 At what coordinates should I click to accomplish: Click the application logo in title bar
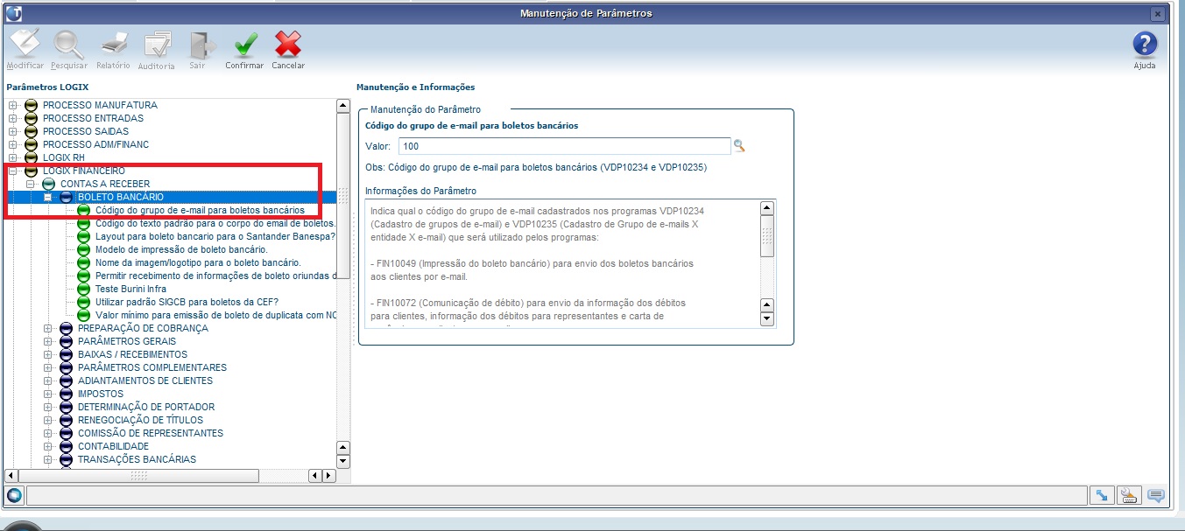coord(14,14)
